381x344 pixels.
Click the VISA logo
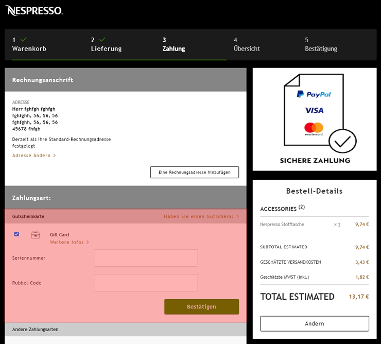314,110
